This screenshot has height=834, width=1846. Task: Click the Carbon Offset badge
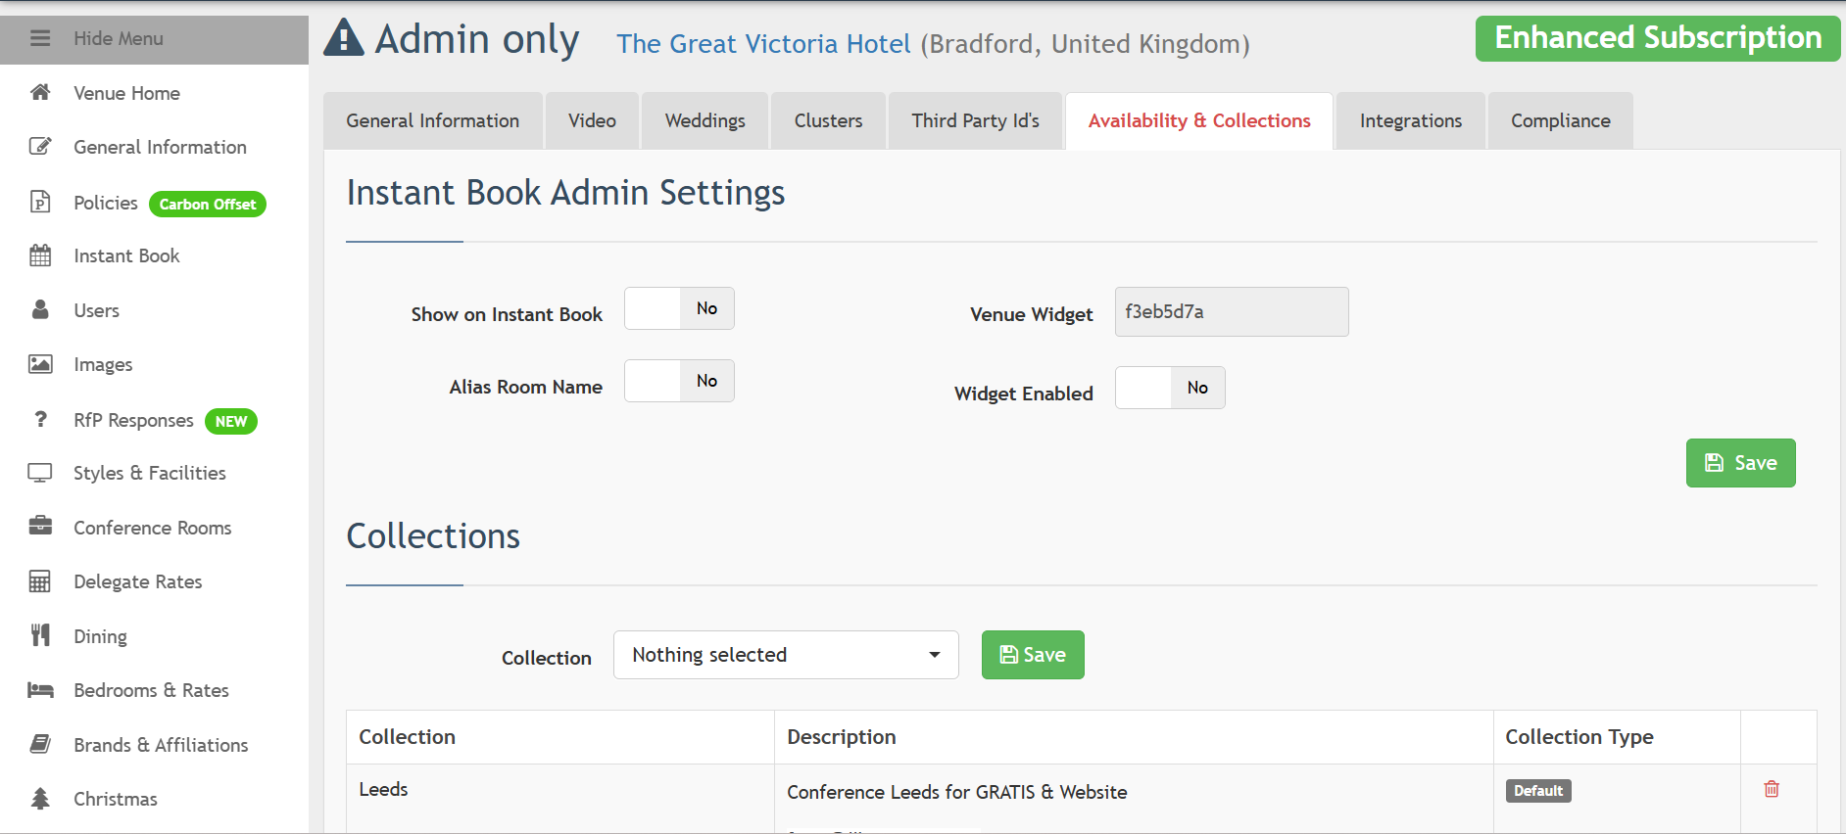(x=208, y=204)
